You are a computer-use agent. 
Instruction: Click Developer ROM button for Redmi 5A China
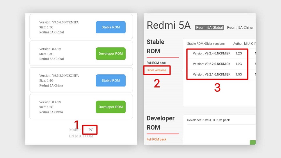(x=111, y=107)
